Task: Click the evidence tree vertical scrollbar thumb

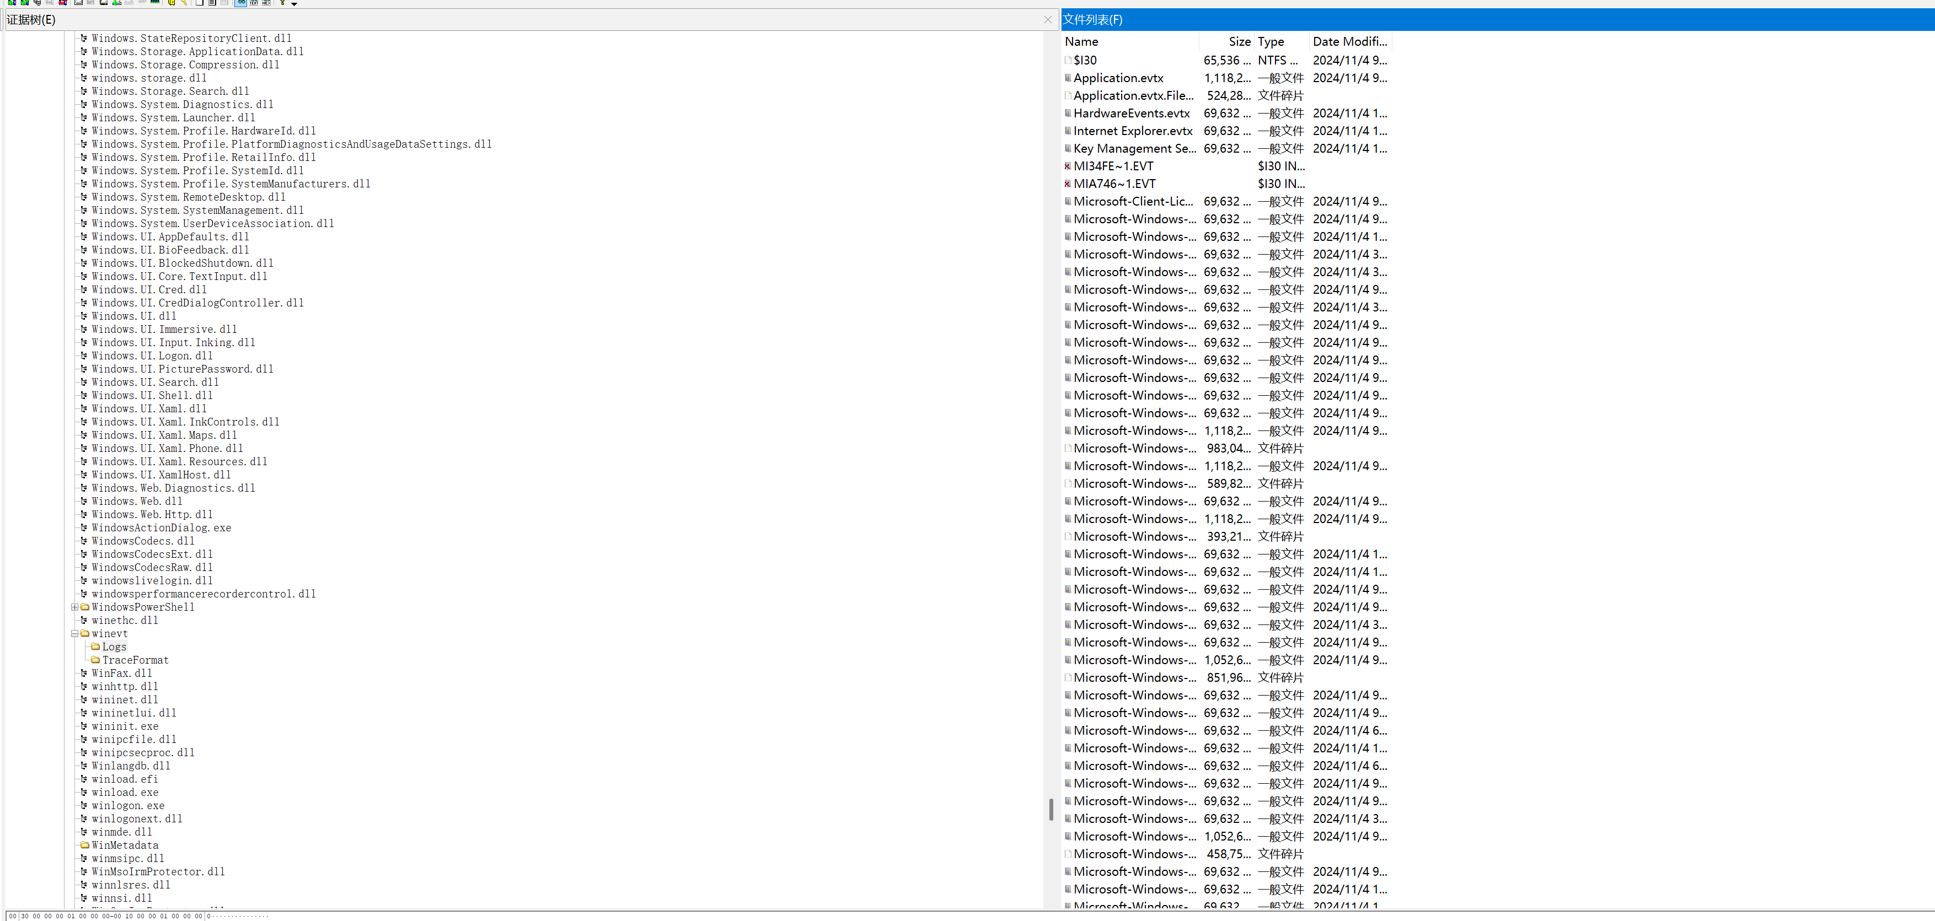Action: 1051,809
